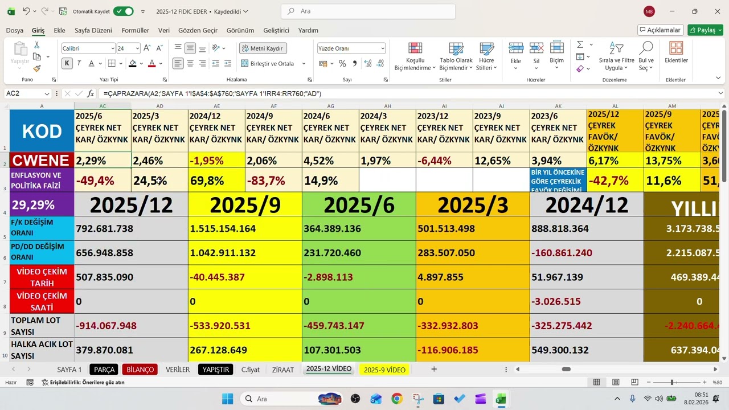Open Sırala ve Filtre Uygula dropdown
This screenshot has width=729, height=410.
616,56
